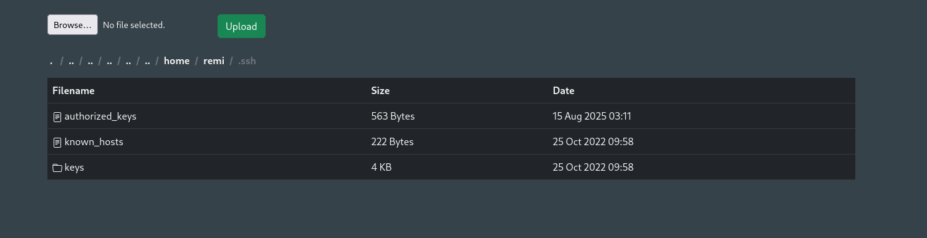Navigate to the home breadcrumb
The image size is (927, 238).
(x=176, y=60)
